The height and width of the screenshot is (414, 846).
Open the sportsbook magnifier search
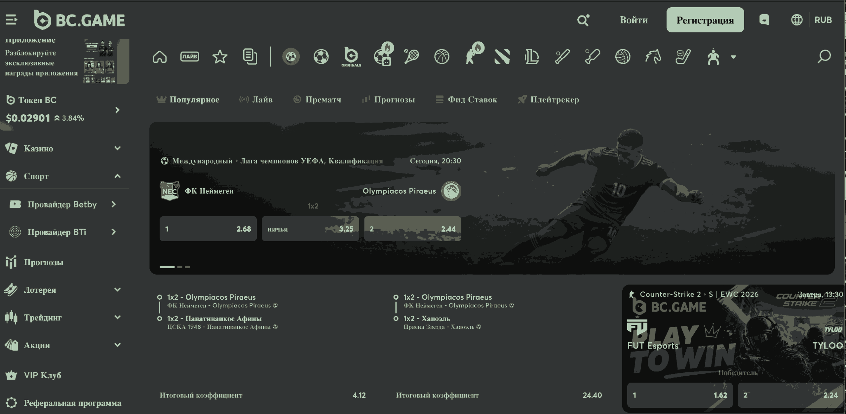tap(824, 56)
